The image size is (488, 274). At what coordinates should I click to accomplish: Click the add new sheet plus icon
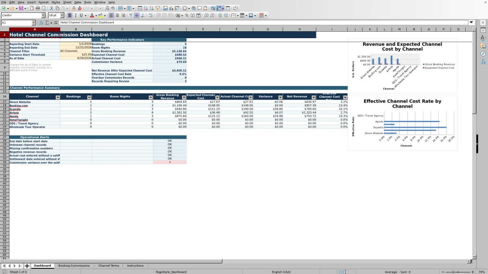pyautogui.click(x=27, y=266)
